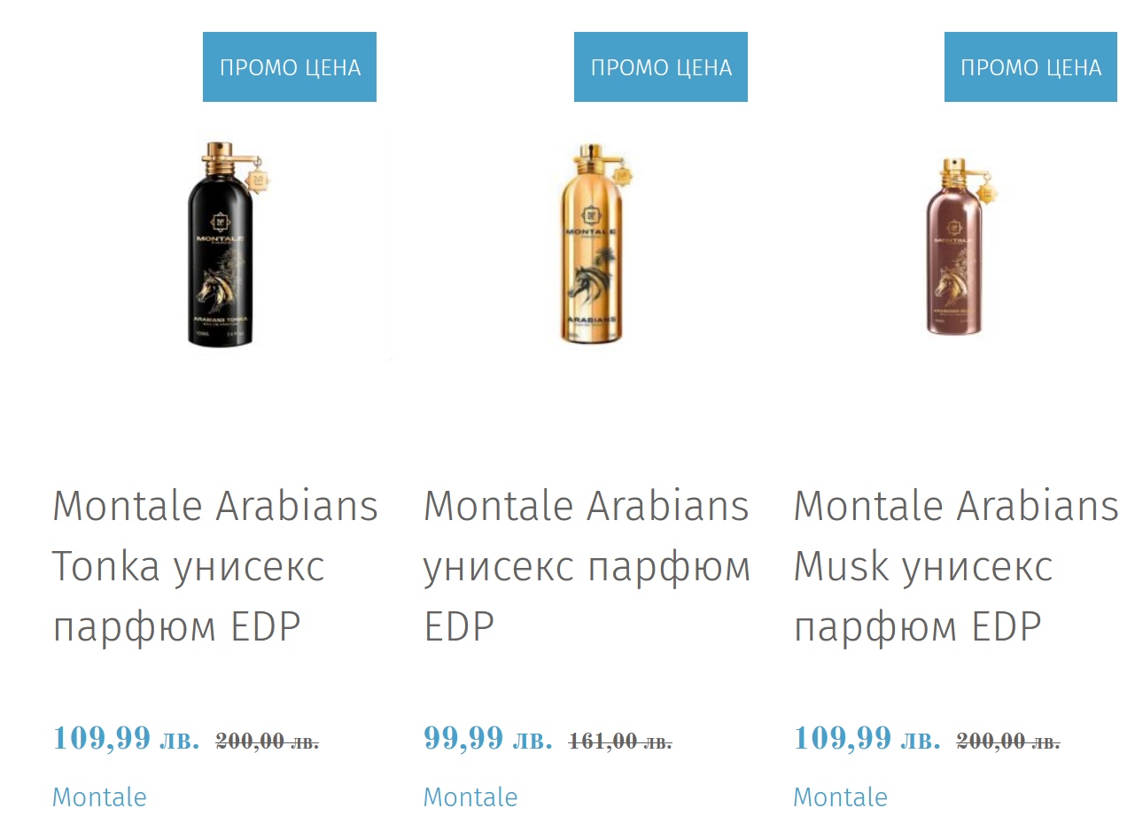Click the ПРОМО ЦЕНА badge above Arabians Tonka
This screenshot has width=1135, height=839.
[x=290, y=67]
